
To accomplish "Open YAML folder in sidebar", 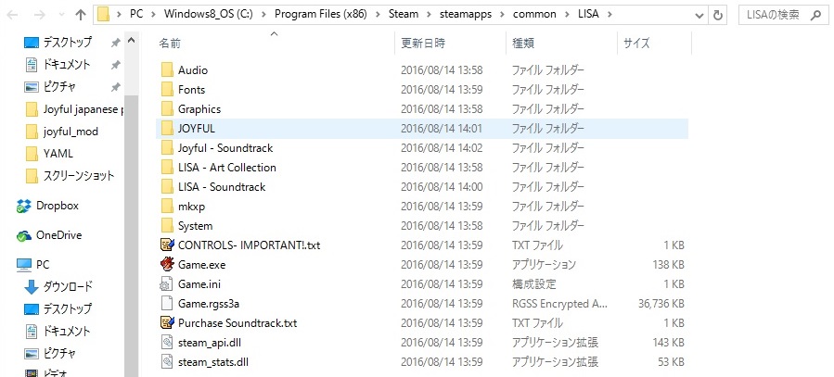I will click(x=58, y=154).
